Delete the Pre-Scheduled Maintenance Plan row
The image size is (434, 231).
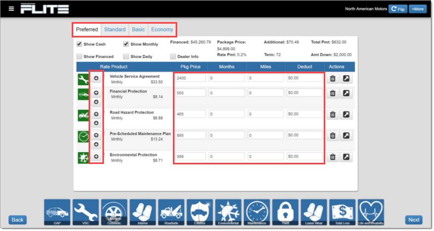pyautogui.click(x=333, y=136)
